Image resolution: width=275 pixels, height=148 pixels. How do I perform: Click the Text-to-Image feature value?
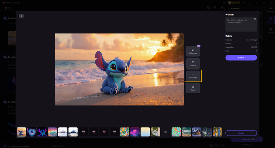251,40
